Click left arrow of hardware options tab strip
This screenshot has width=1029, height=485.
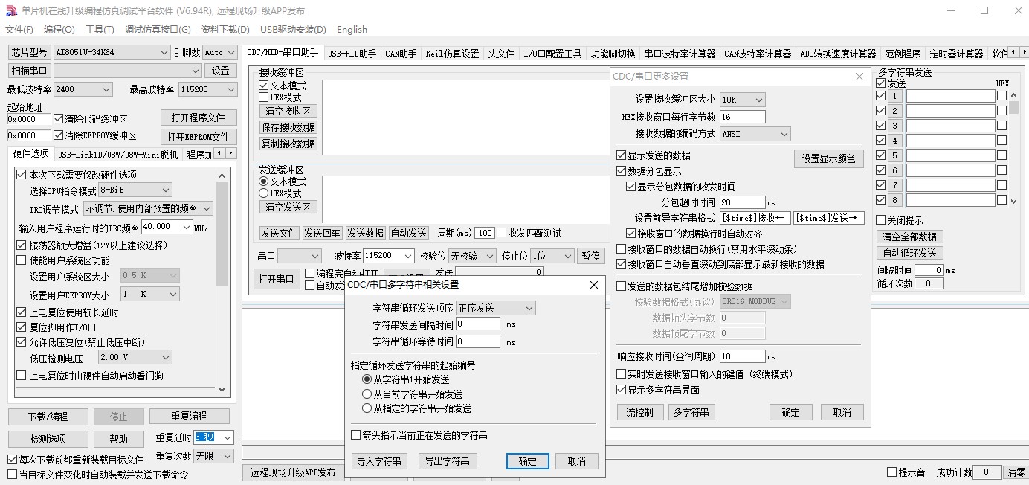pyautogui.click(x=220, y=152)
